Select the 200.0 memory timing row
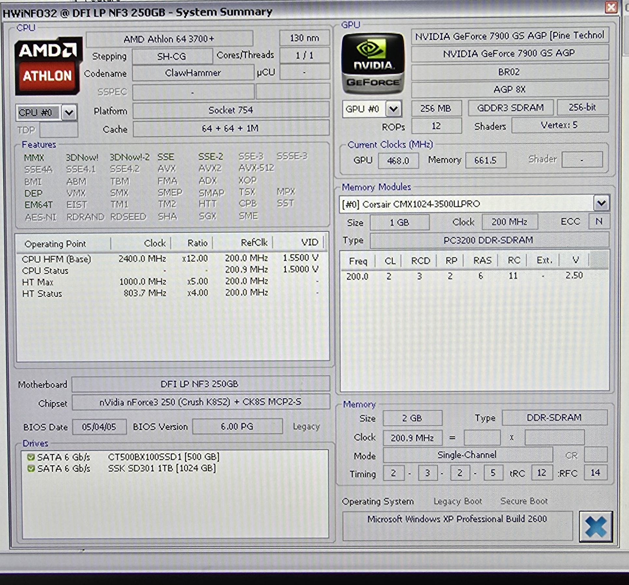Viewport: 629px width, 585px height. 357,277
